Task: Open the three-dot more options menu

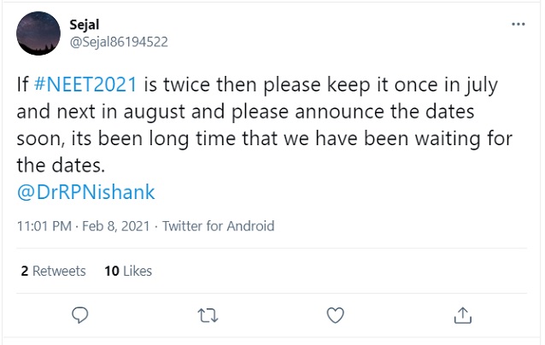Action: click(x=518, y=25)
